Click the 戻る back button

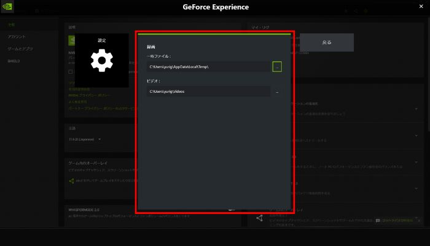[327, 42]
